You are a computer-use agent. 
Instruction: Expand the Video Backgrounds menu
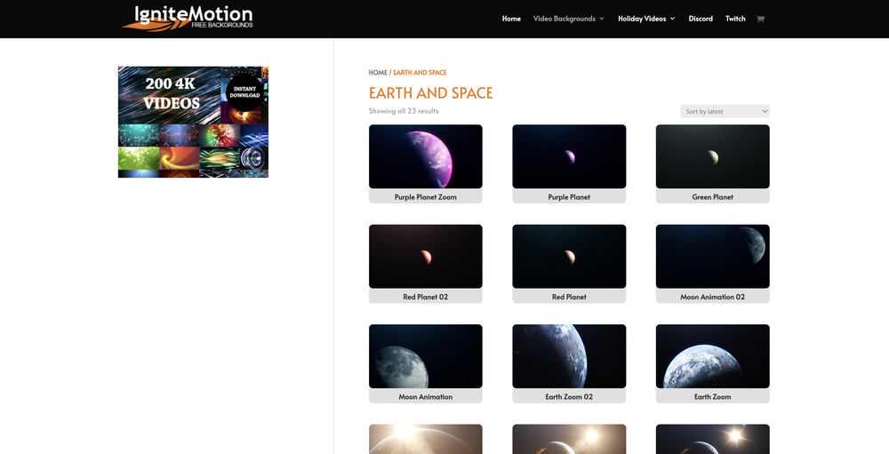pyautogui.click(x=568, y=19)
